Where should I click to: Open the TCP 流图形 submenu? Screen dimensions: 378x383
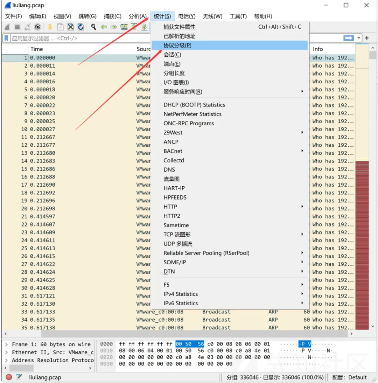pyautogui.click(x=230, y=235)
